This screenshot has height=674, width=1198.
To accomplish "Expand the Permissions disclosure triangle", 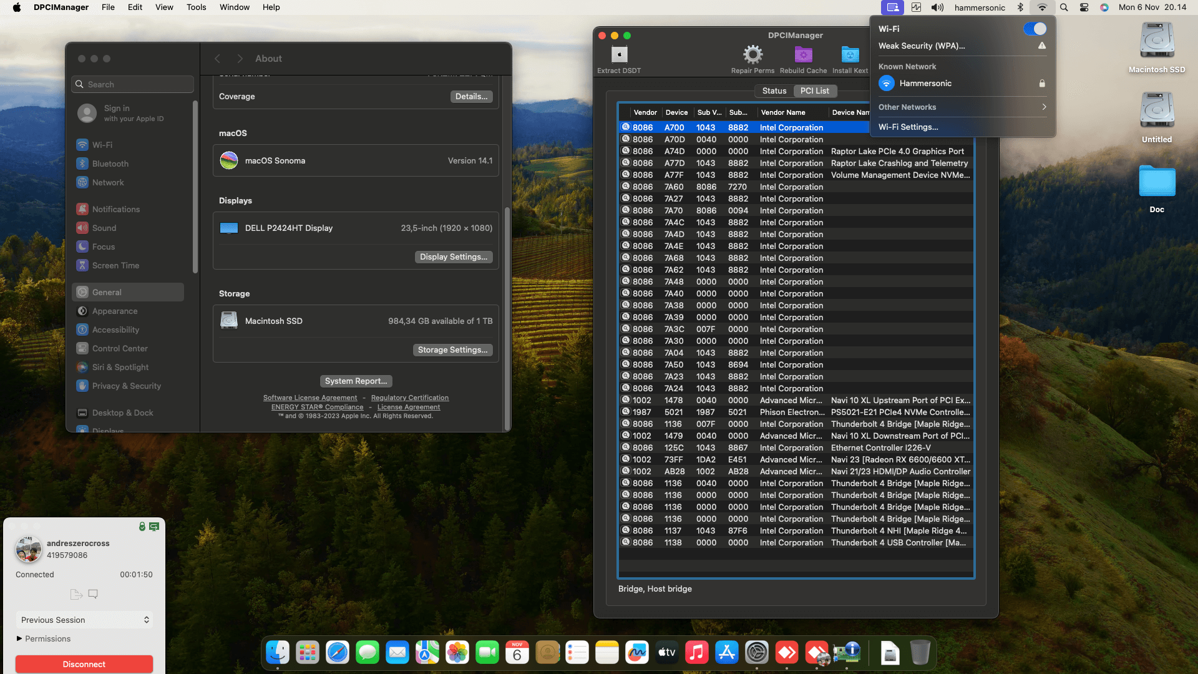I will point(19,638).
